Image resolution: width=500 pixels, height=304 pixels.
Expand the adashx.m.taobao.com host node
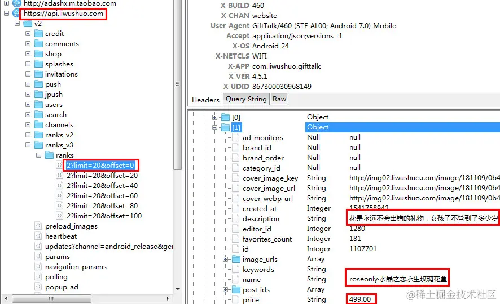point(6,3)
